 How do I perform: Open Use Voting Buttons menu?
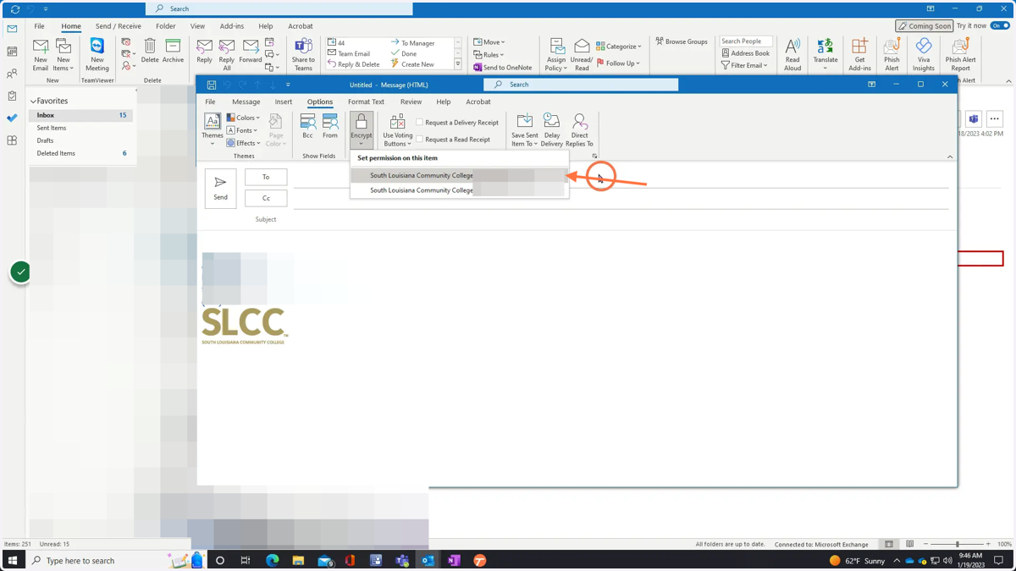tap(397, 130)
